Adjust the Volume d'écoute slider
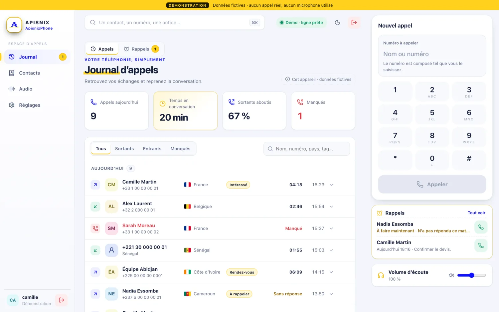The width and height of the screenshot is (499, 312). coord(471,275)
